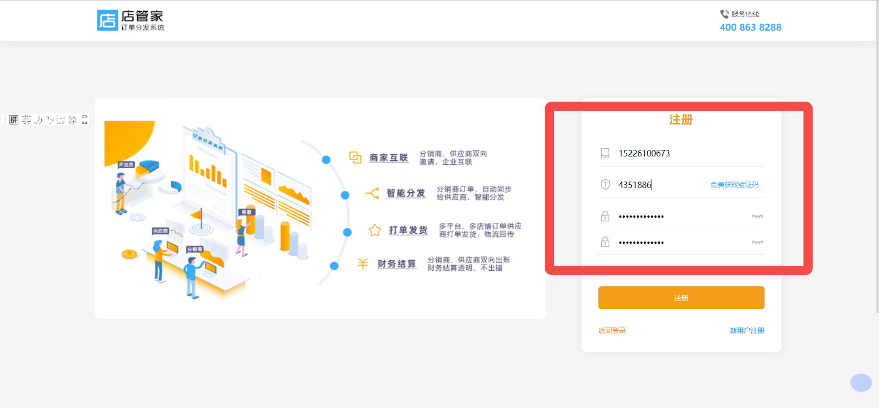
Task: Click the 商家互联 feature heading
Action: (389, 158)
